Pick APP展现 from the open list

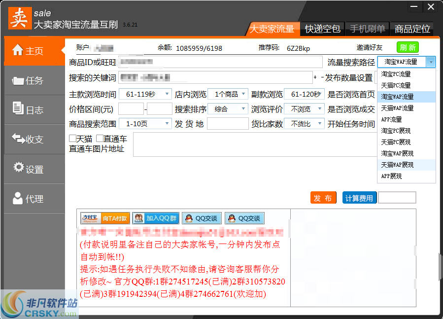pyautogui.click(x=407, y=176)
